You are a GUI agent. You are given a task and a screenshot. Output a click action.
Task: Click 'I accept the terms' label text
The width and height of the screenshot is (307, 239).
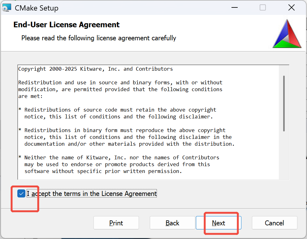(92, 194)
